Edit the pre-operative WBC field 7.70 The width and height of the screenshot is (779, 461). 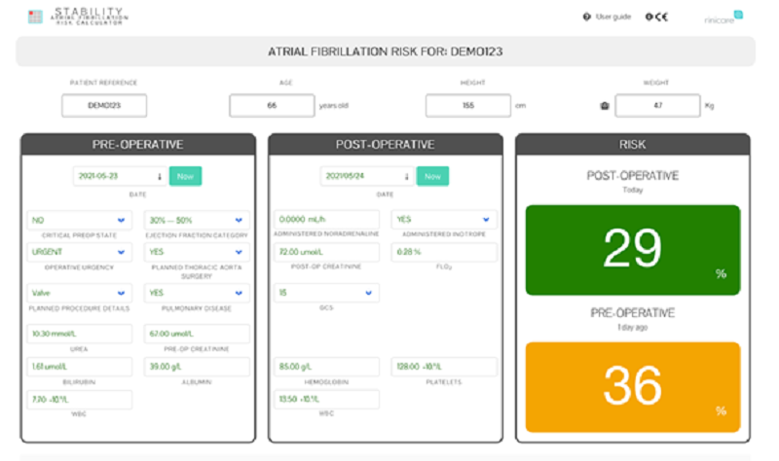point(80,400)
